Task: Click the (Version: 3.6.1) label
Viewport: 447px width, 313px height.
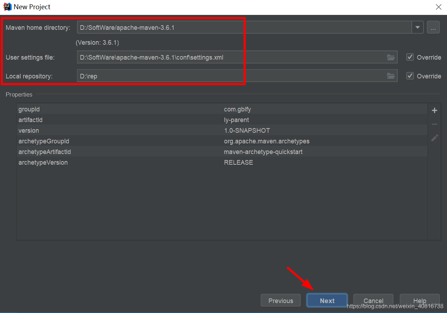Action: [x=97, y=43]
